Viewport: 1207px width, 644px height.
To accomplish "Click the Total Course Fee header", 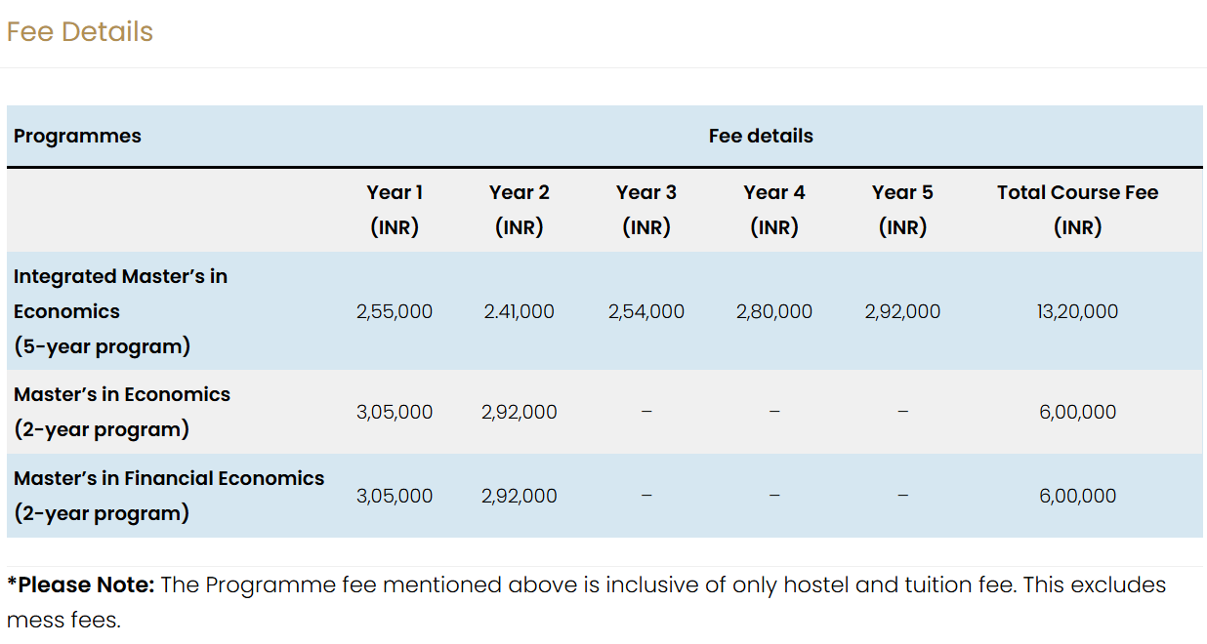I will click(x=1077, y=210).
